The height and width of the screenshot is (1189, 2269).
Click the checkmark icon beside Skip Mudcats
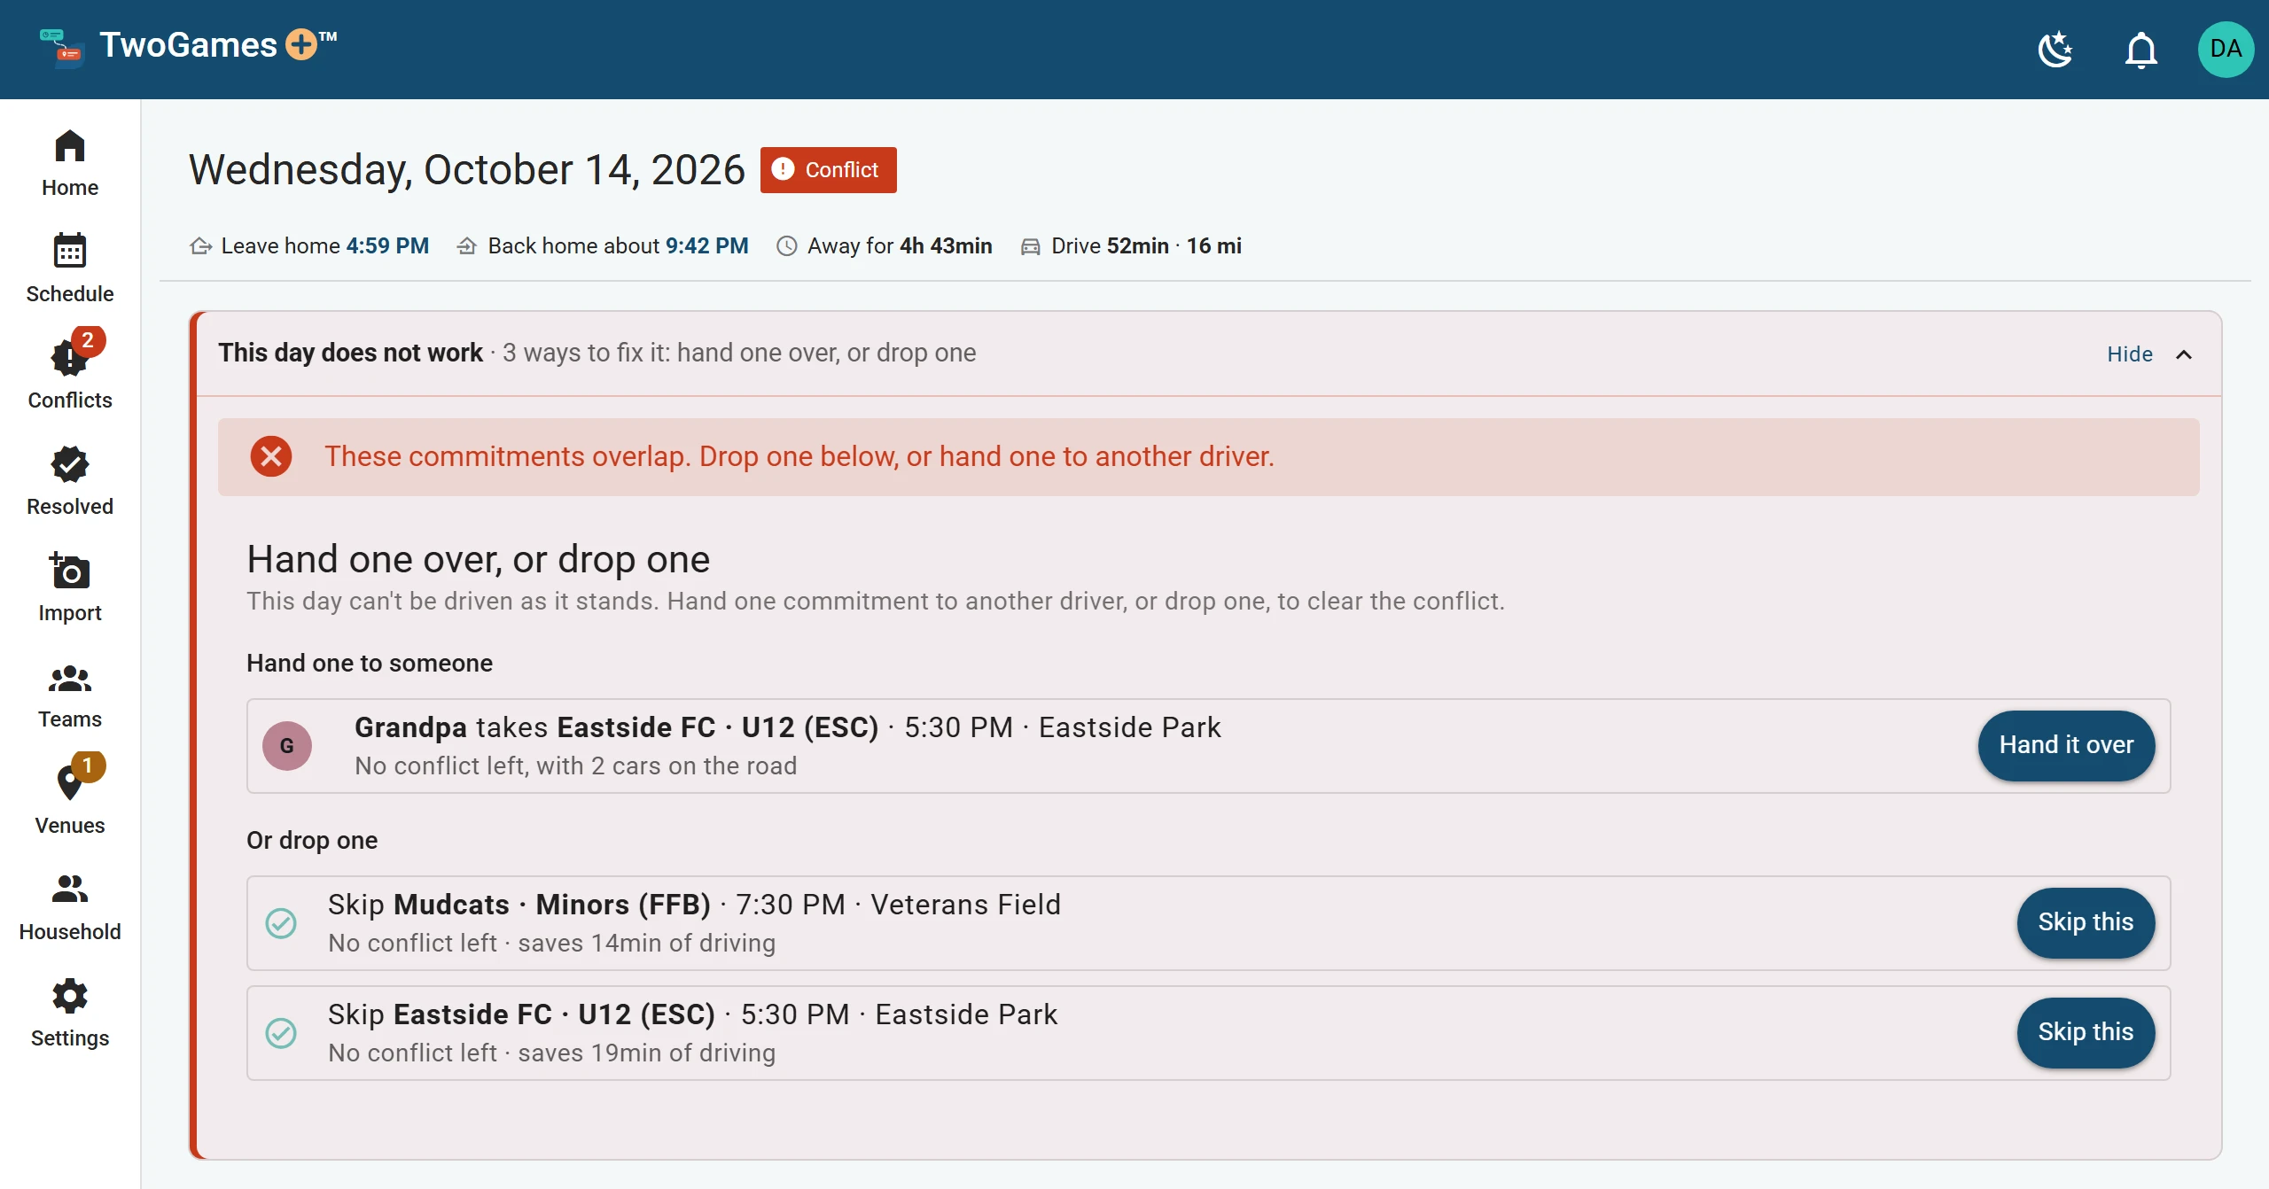click(x=281, y=923)
